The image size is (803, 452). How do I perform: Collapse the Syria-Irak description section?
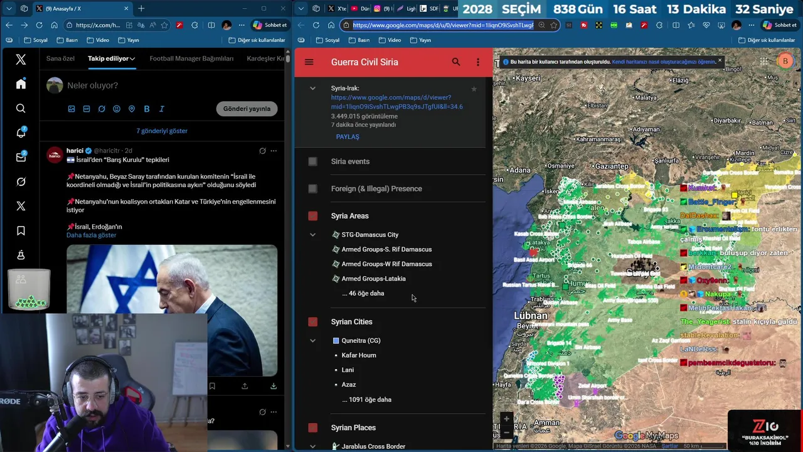[x=312, y=89]
